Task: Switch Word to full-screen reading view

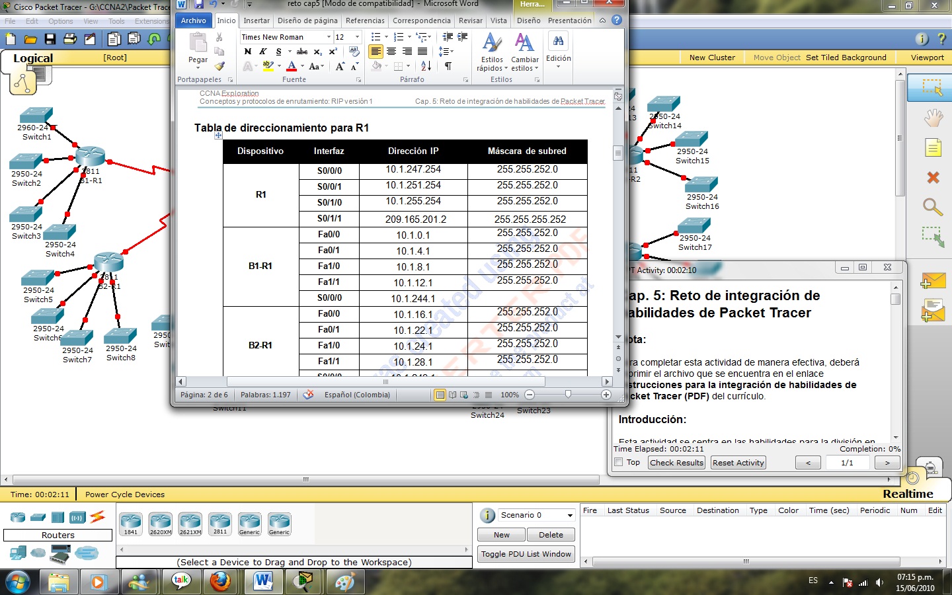Action: coord(453,395)
